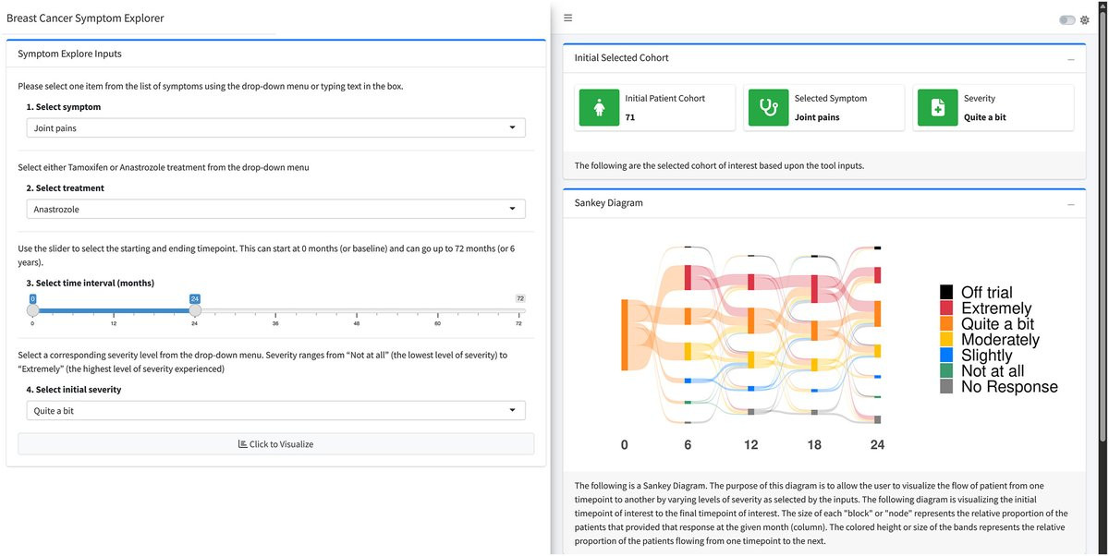Click the green stethoscope Selected Symptom icon
The width and height of the screenshot is (1109, 556).
coord(769,108)
